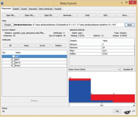Click the Open file... button
The height and width of the screenshot is (117, 138).
11,15
